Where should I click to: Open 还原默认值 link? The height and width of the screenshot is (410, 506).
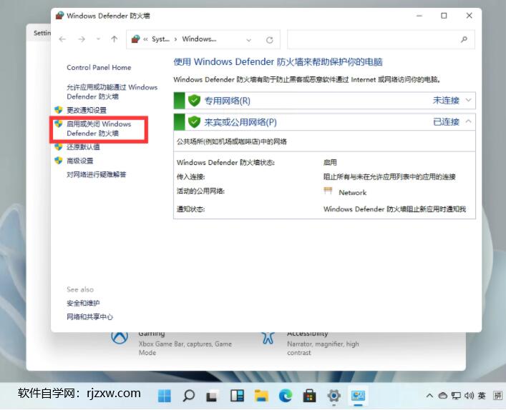click(83, 147)
